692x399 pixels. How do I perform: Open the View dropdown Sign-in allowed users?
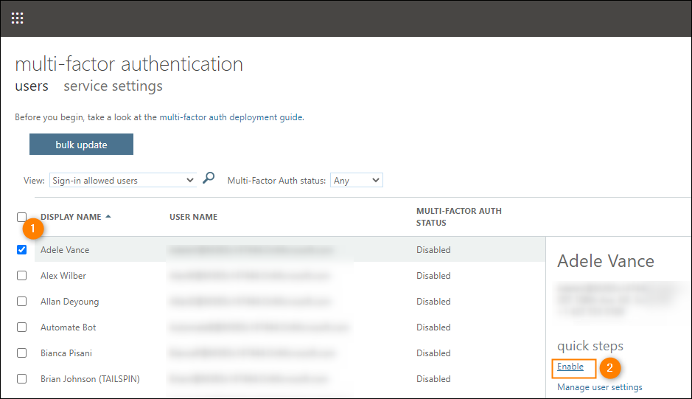(x=123, y=180)
